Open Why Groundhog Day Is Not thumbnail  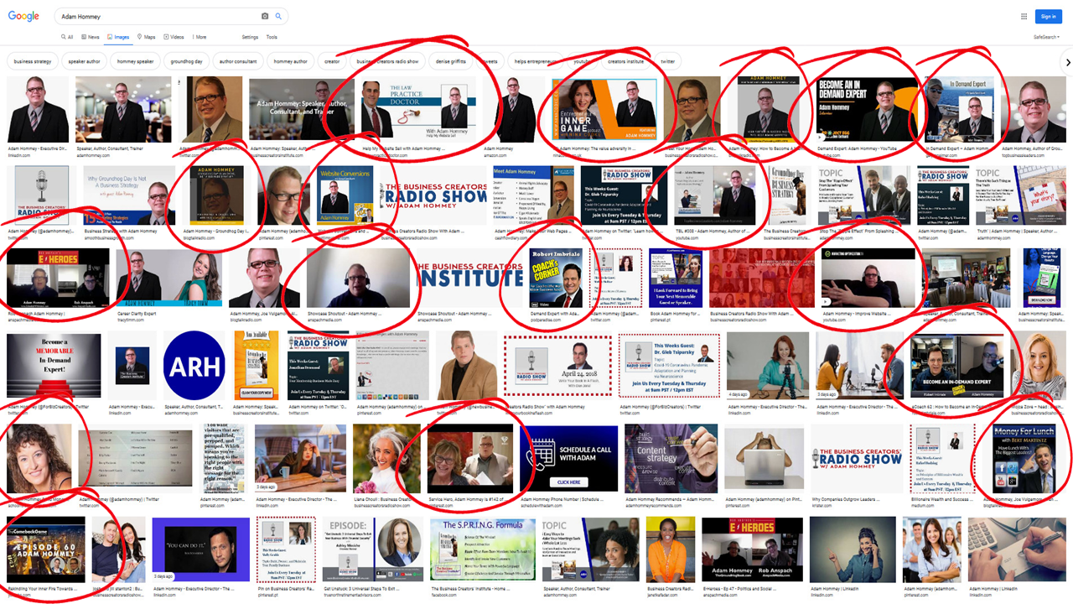click(x=128, y=195)
